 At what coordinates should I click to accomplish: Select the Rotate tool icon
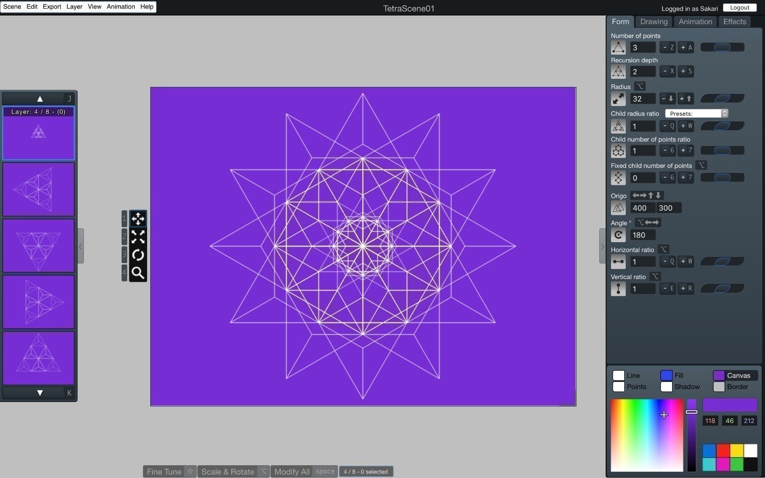tap(138, 255)
